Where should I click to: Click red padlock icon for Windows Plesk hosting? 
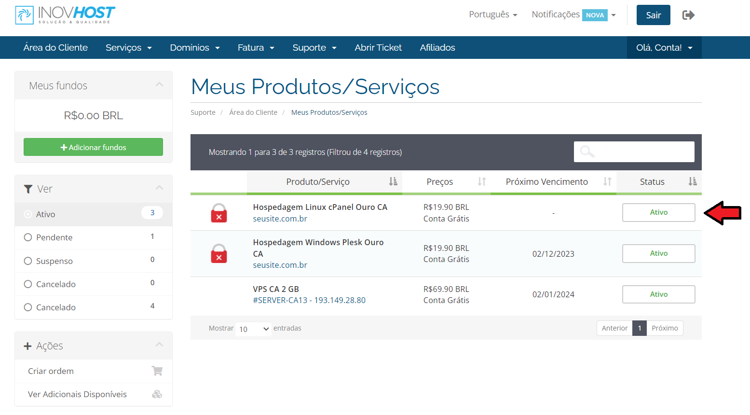[x=218, y=254]
